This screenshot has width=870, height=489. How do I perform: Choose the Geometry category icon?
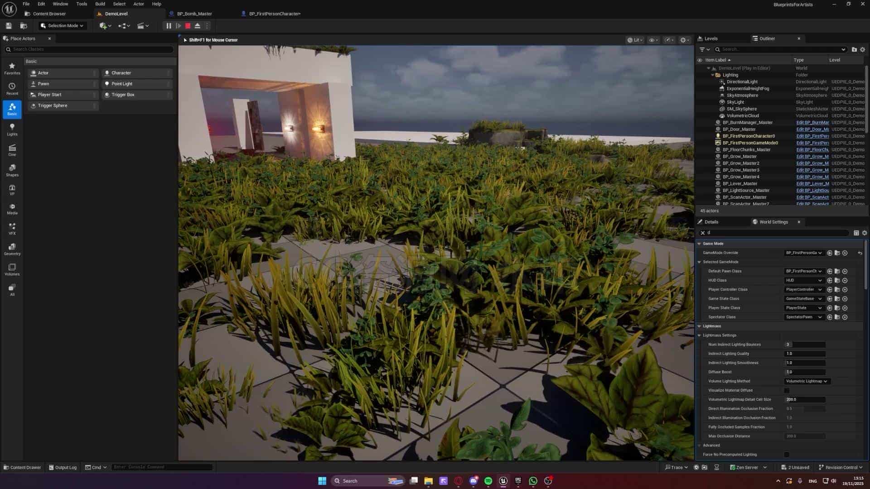point(12,249)
